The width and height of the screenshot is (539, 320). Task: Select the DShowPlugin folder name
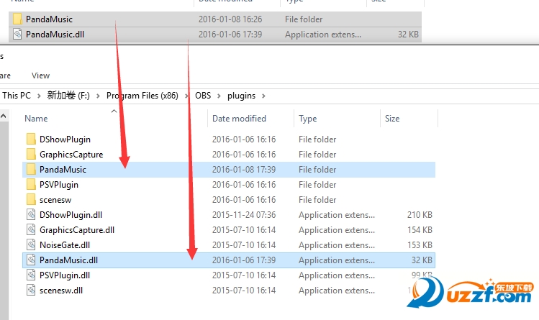[x=65, y=140]
